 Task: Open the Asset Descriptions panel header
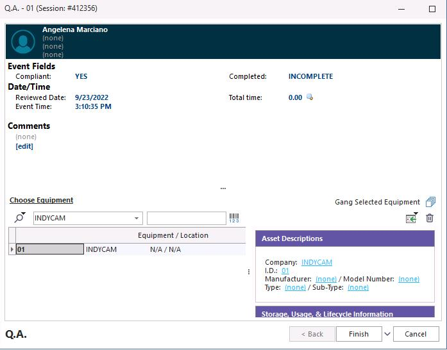(x=344, y=238)
